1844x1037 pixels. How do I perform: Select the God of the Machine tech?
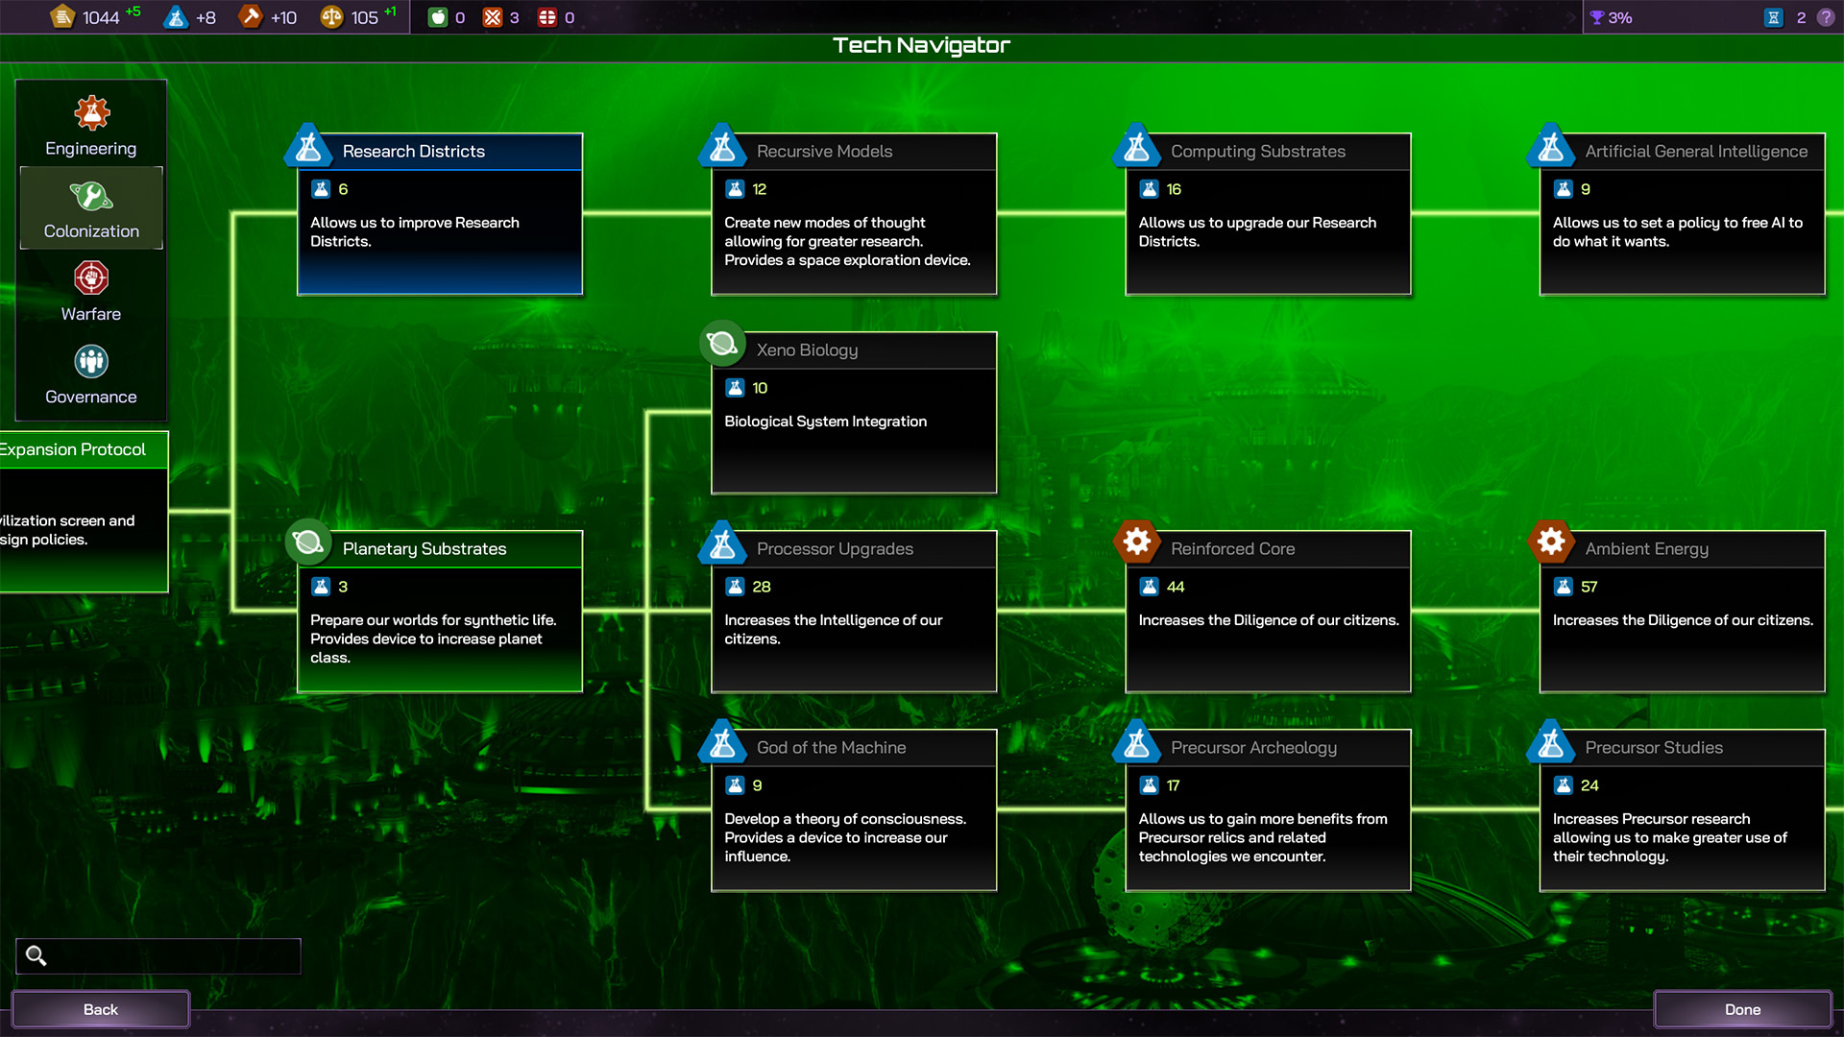[854, 810]
